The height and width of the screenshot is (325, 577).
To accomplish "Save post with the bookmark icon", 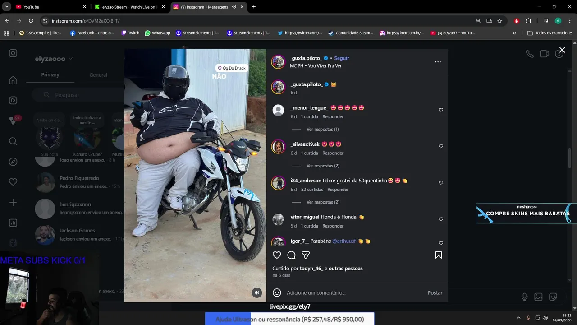I will point(438,255).
